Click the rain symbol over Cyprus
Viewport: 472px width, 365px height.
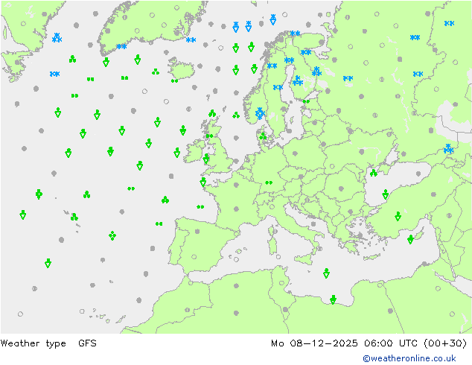pos(411,239)
